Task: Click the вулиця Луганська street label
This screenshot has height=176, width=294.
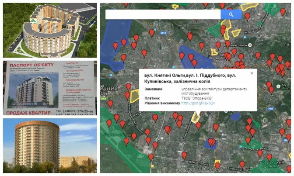Action: coord(256,148)
